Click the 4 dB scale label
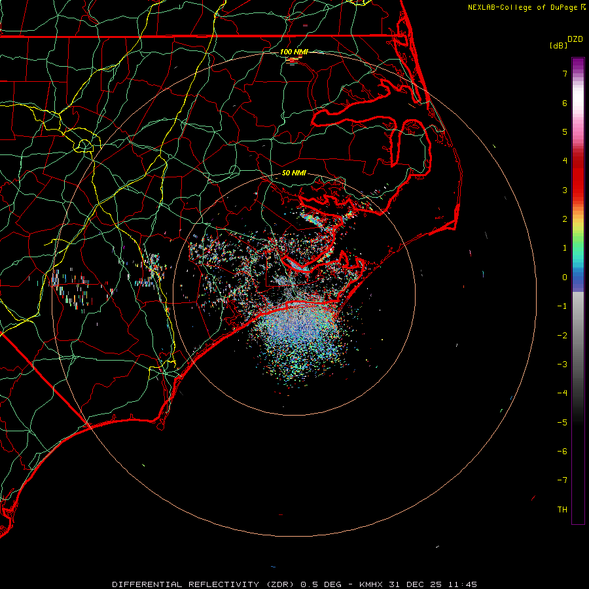This screenshot has height=589, width=589. pyautogui.click(x=565, y=161)
